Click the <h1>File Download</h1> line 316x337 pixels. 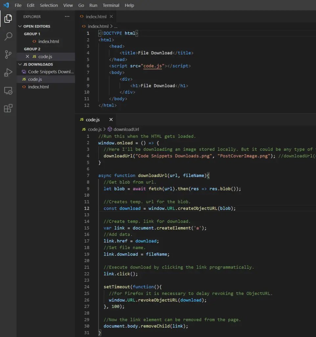click(159, 86)
